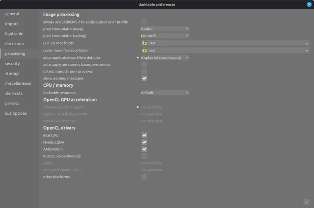Open display-referred (legacy) workflow dropdown
314x208 pixels.
(x=164, y=57)
